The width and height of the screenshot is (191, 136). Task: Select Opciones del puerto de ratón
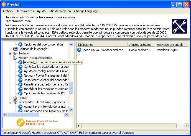point(43,44)
